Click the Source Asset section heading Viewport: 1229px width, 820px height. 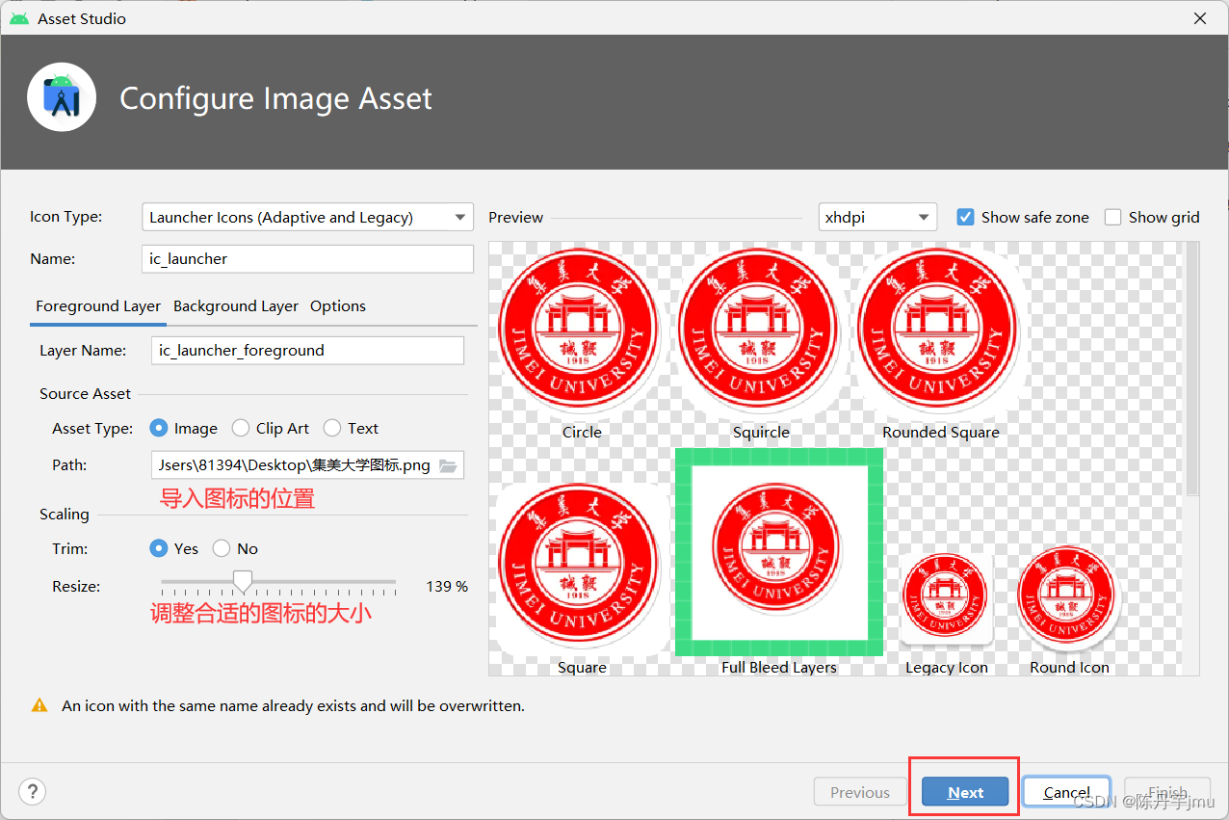coord(85,393)
